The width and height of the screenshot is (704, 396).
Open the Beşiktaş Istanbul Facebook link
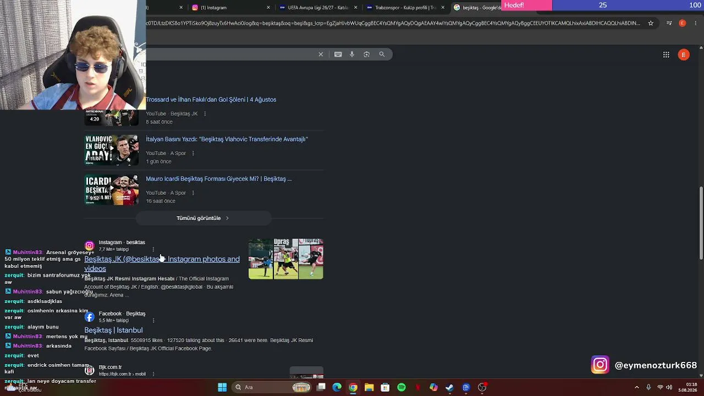[x=113, y=330]
